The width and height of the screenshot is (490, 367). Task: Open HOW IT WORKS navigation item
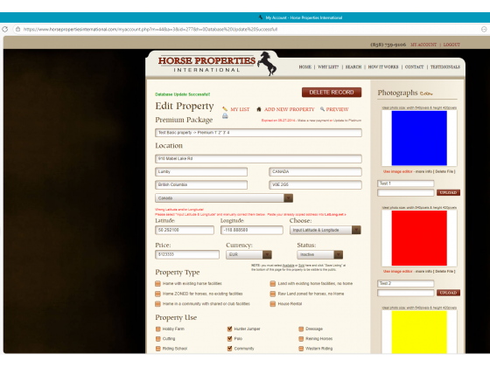tap(383, 66)
